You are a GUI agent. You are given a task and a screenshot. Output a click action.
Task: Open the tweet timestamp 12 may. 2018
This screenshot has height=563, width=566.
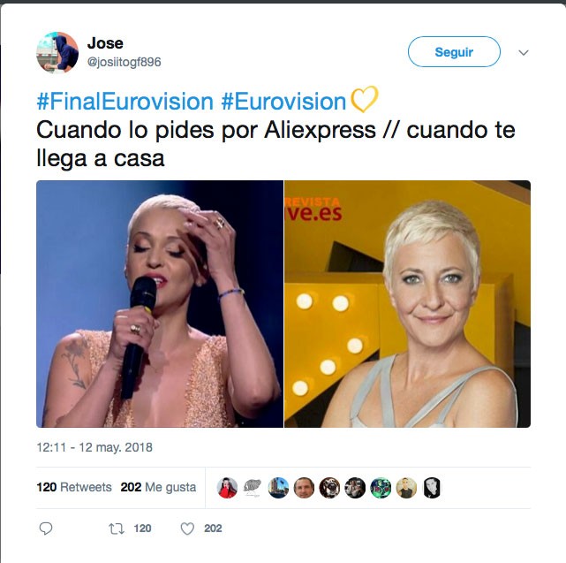tap(94, 447)
